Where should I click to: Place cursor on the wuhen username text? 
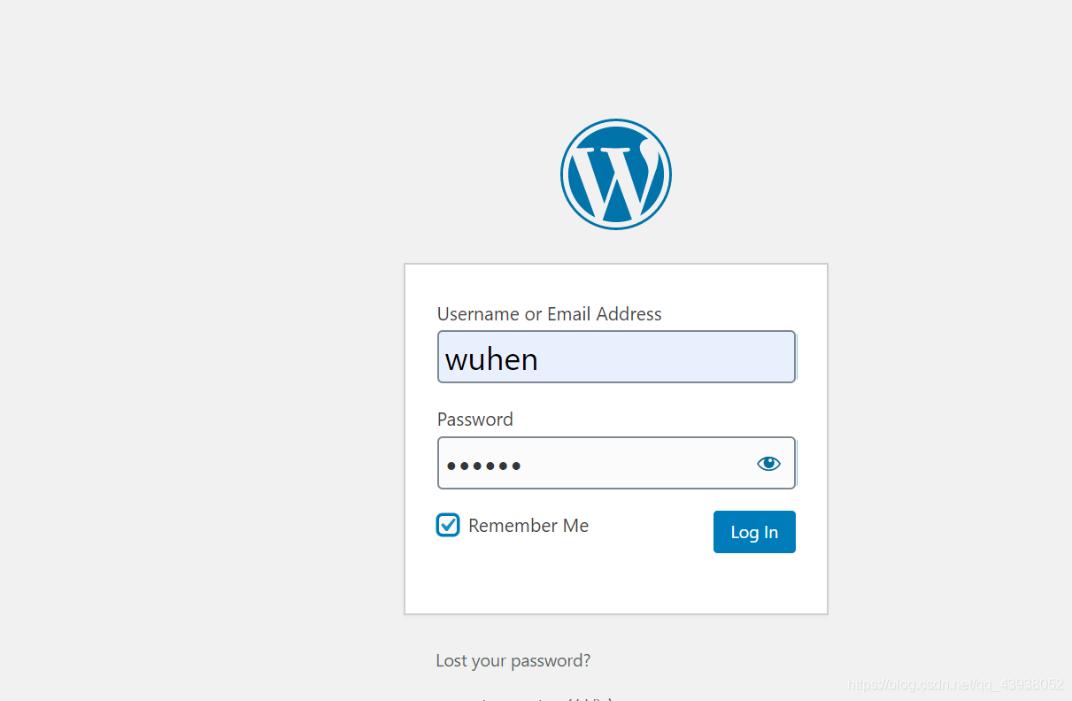[491, 359]
